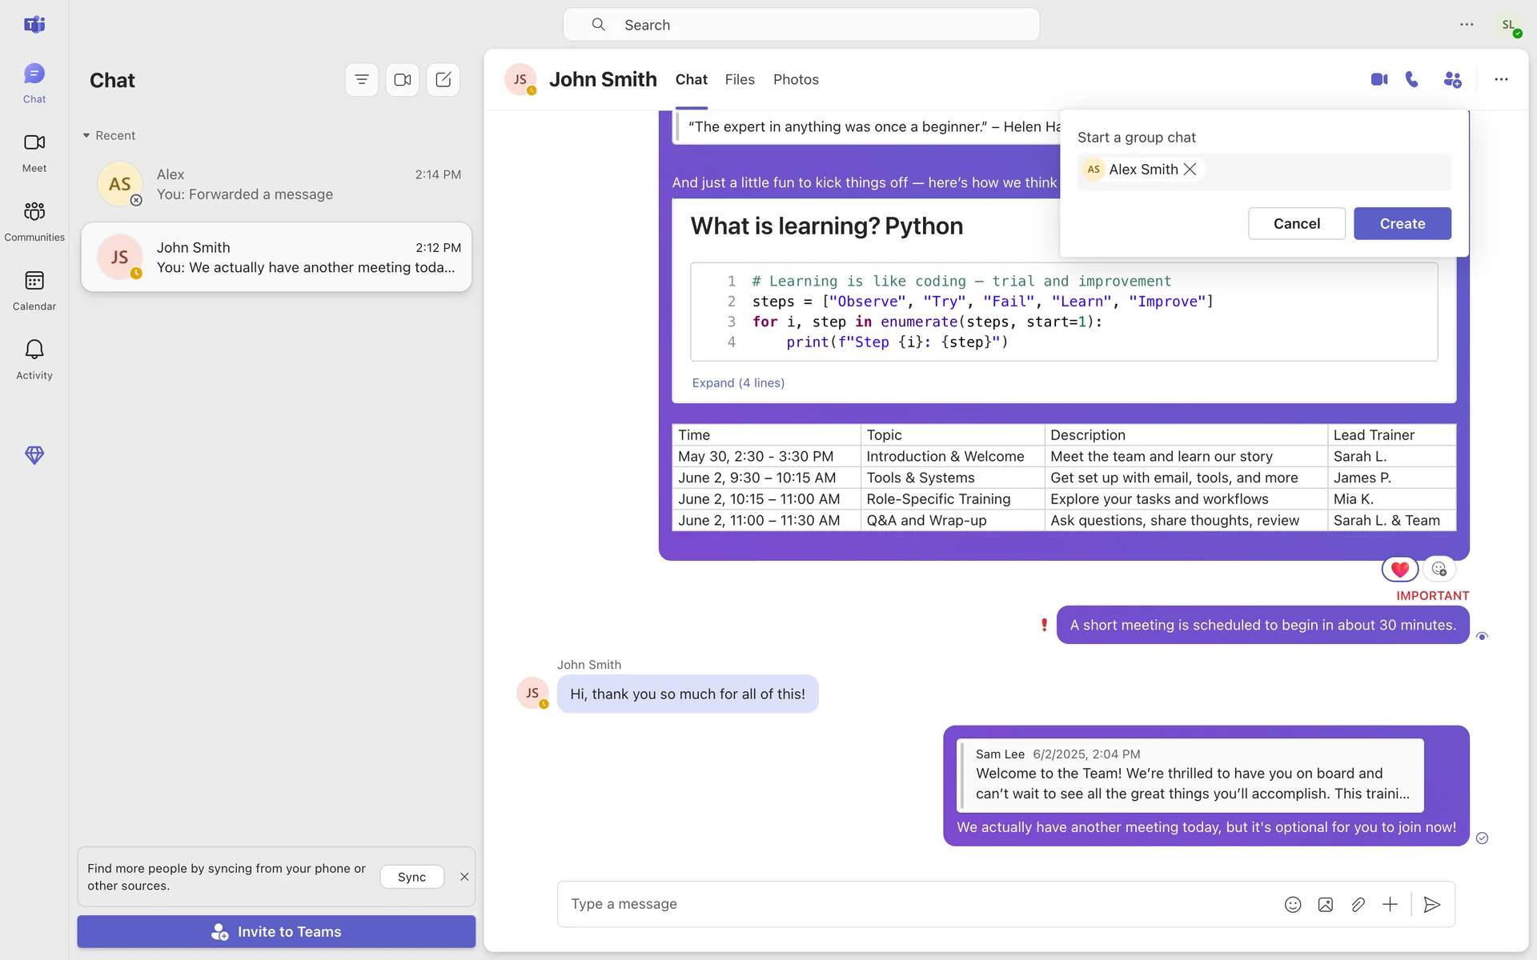Open the Calendar in sidebar

34,290
